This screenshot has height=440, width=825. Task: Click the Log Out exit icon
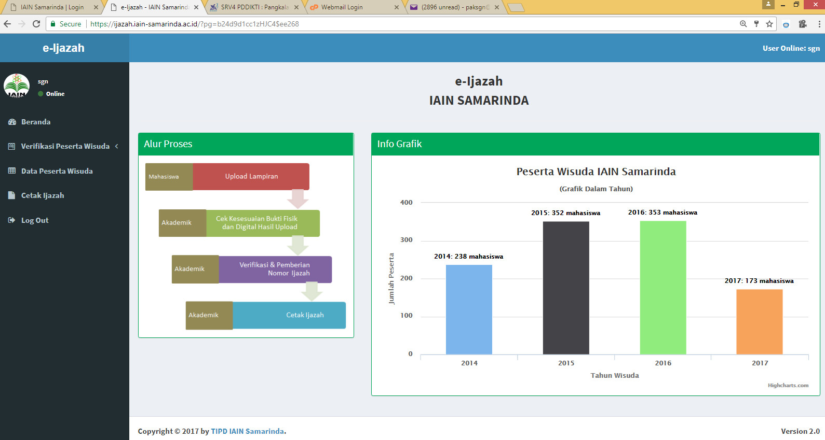[12, 220]
